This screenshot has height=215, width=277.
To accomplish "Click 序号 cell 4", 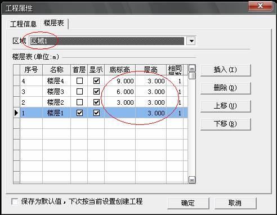I will (31, 81).
